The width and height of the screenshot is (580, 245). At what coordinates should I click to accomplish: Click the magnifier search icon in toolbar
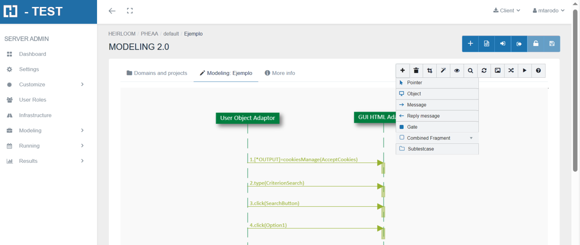[x=470, y=70]
